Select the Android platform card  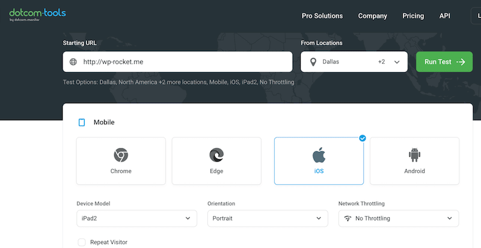[414, 160]
